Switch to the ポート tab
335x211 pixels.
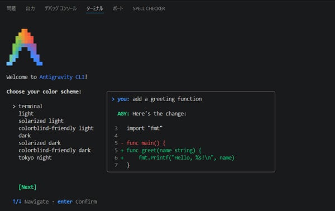(118, 8)
